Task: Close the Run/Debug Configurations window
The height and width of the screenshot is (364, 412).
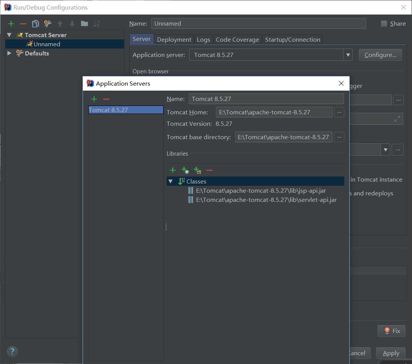Action: pos(404,7)
